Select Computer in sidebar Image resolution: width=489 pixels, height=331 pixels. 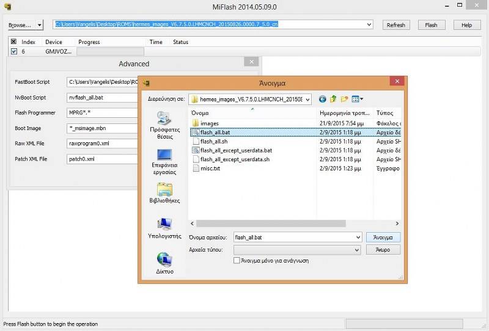[164, 229]
